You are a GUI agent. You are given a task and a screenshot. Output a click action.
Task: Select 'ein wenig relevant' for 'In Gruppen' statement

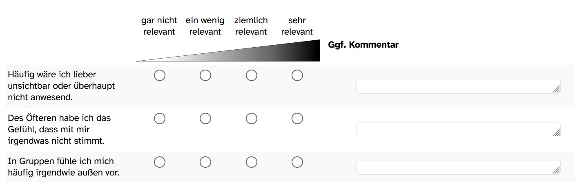point(205,162)
